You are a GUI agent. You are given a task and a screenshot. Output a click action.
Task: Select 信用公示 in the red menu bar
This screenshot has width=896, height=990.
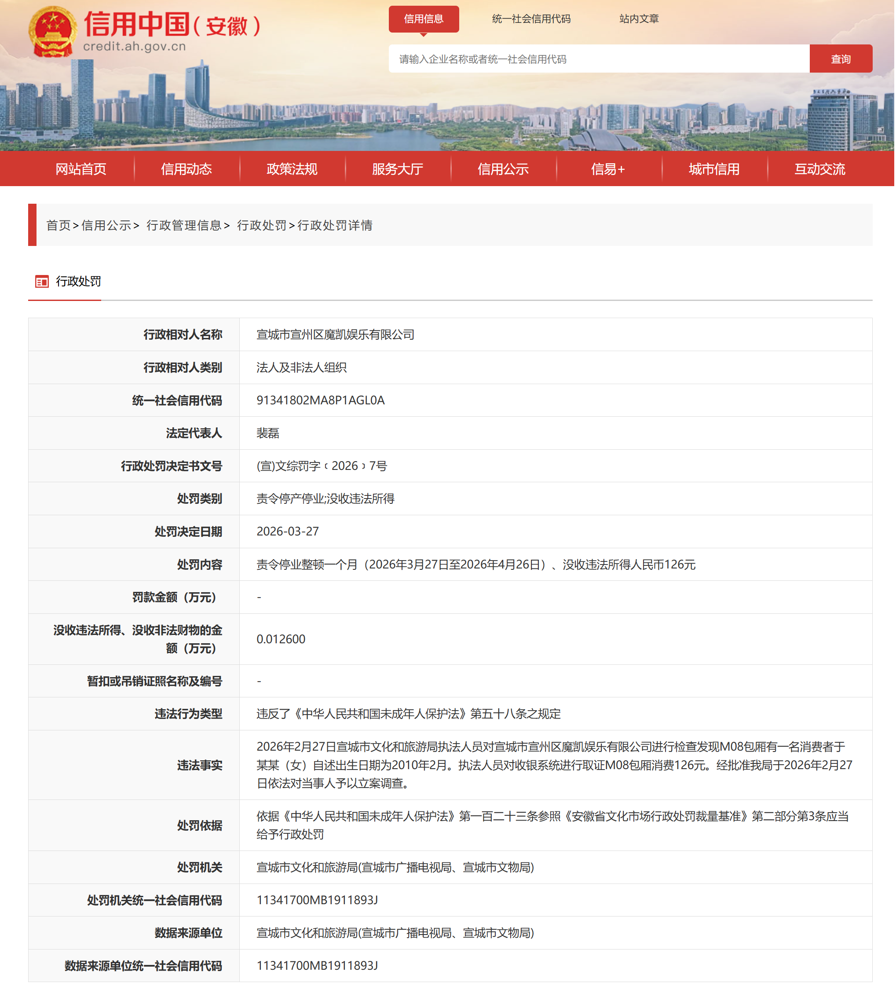click(x=503, y=169)
